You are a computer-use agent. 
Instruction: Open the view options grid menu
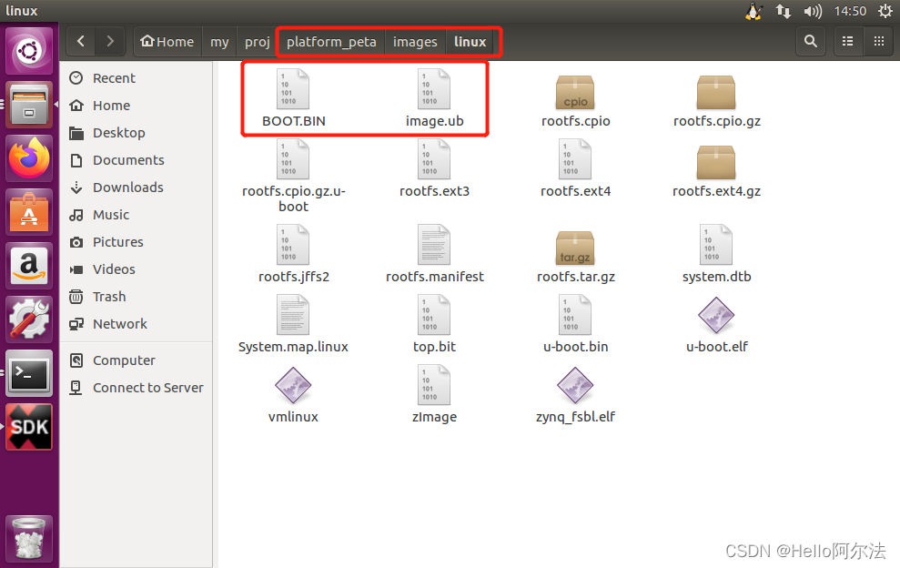pos(879,41)
